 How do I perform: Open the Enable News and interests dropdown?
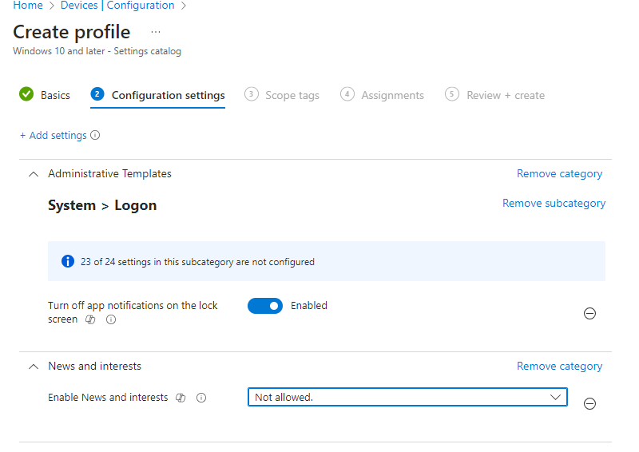[407, 397]
